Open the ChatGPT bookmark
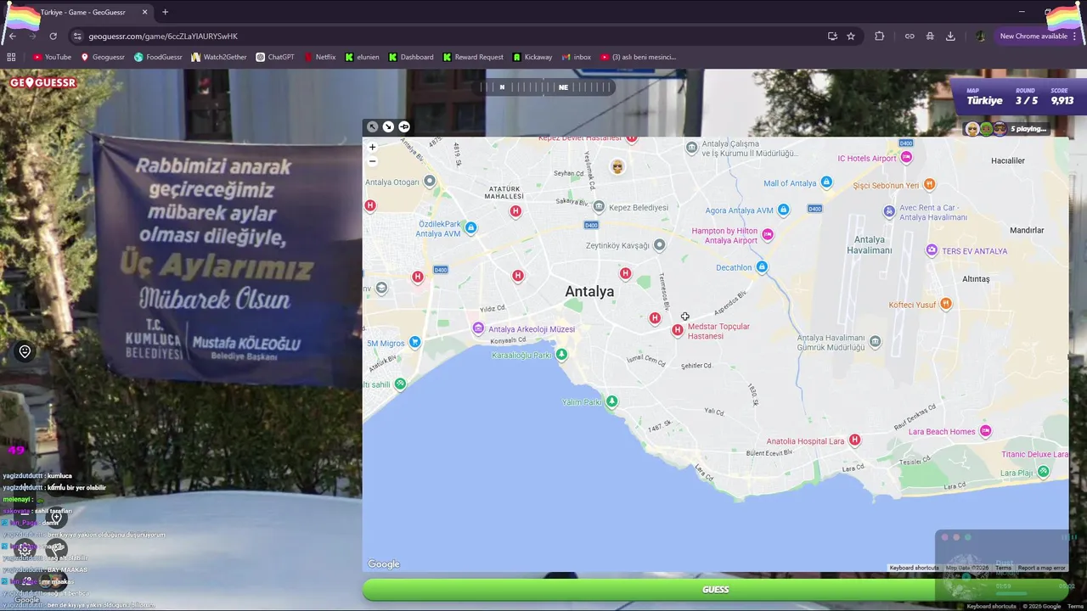The width and height of the screenshot is (1087, 611). pyautogui.click(x=275, y=57)
